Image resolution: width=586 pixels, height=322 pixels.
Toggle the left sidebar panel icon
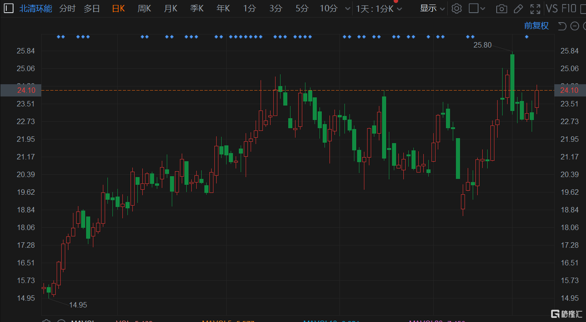(x=9, y=8)
